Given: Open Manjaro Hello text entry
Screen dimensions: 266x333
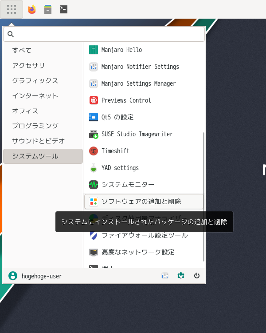Looking at the screenshot, I should click(x=121, y=50).
